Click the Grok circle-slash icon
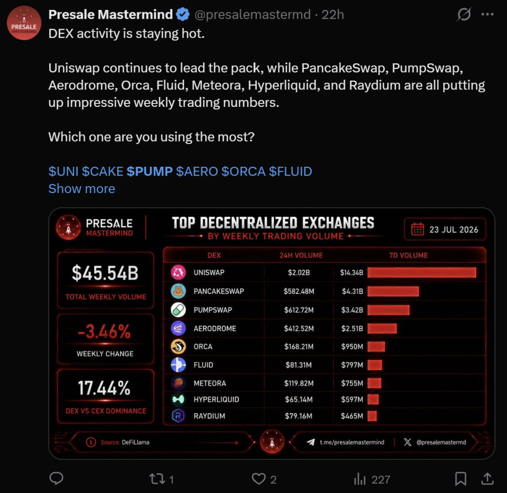Viewport: 507px width, 493px height. tap(464, 14)
